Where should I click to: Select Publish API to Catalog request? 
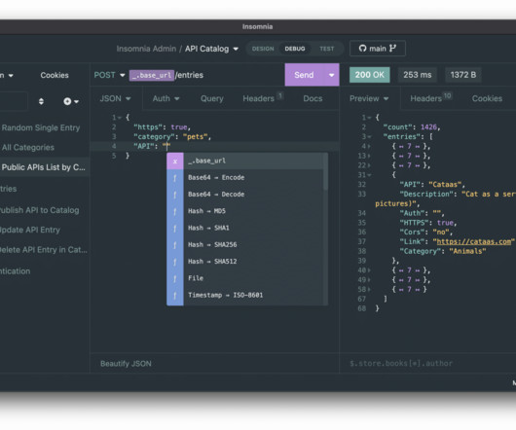click(39, 210)
